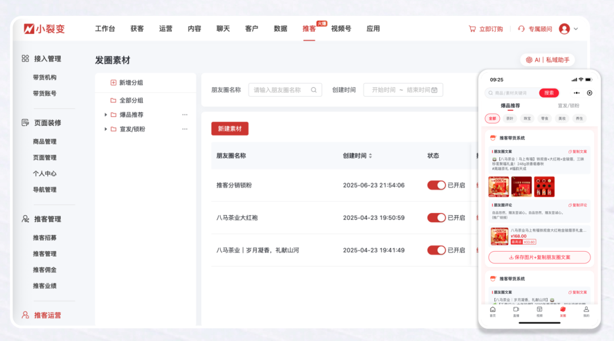This screenshot has height=341, width=614.
Task: Click the magnifier icon in 朋友圈名称 search box
Action: [313, 89]
